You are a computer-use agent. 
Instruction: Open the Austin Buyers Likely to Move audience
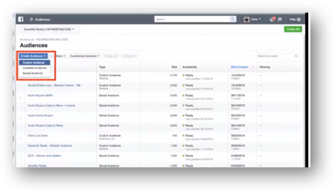coord(45,126)
